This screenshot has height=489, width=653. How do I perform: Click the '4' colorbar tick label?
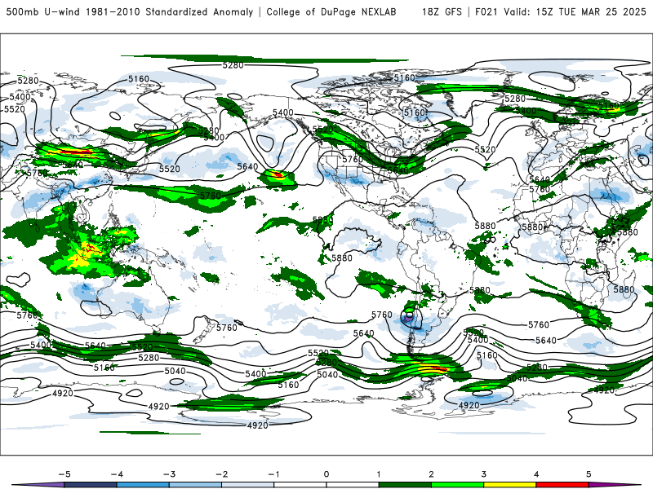coord(536,474)
